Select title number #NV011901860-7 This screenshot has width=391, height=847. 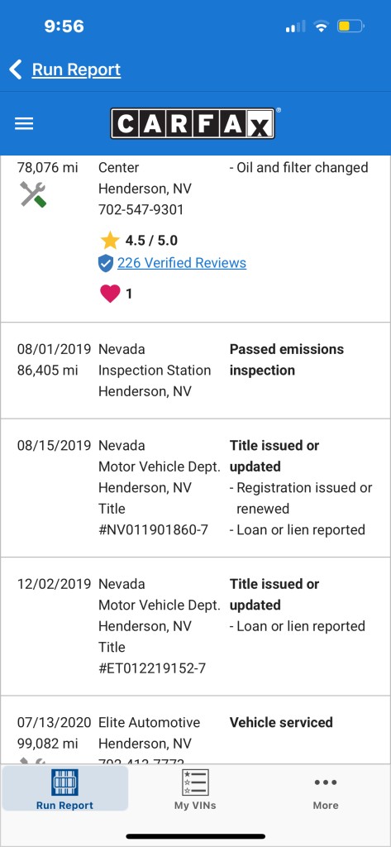coord(153,530)
